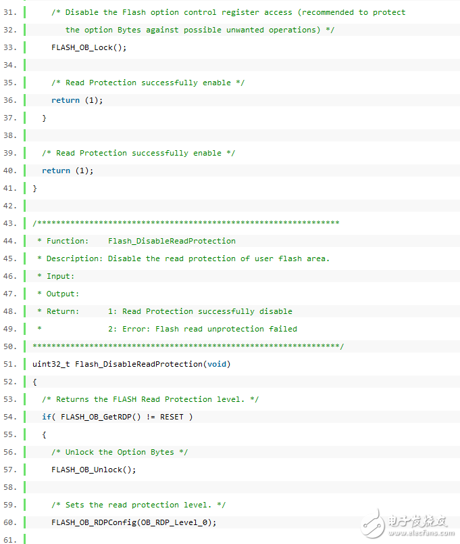The image size is (460, 544).
Task: Click line number 42
Action: coord(10,206)
